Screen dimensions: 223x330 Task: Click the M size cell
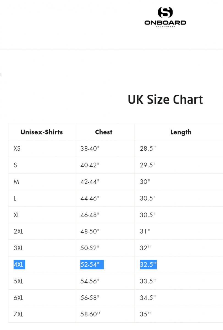[16, 182]
